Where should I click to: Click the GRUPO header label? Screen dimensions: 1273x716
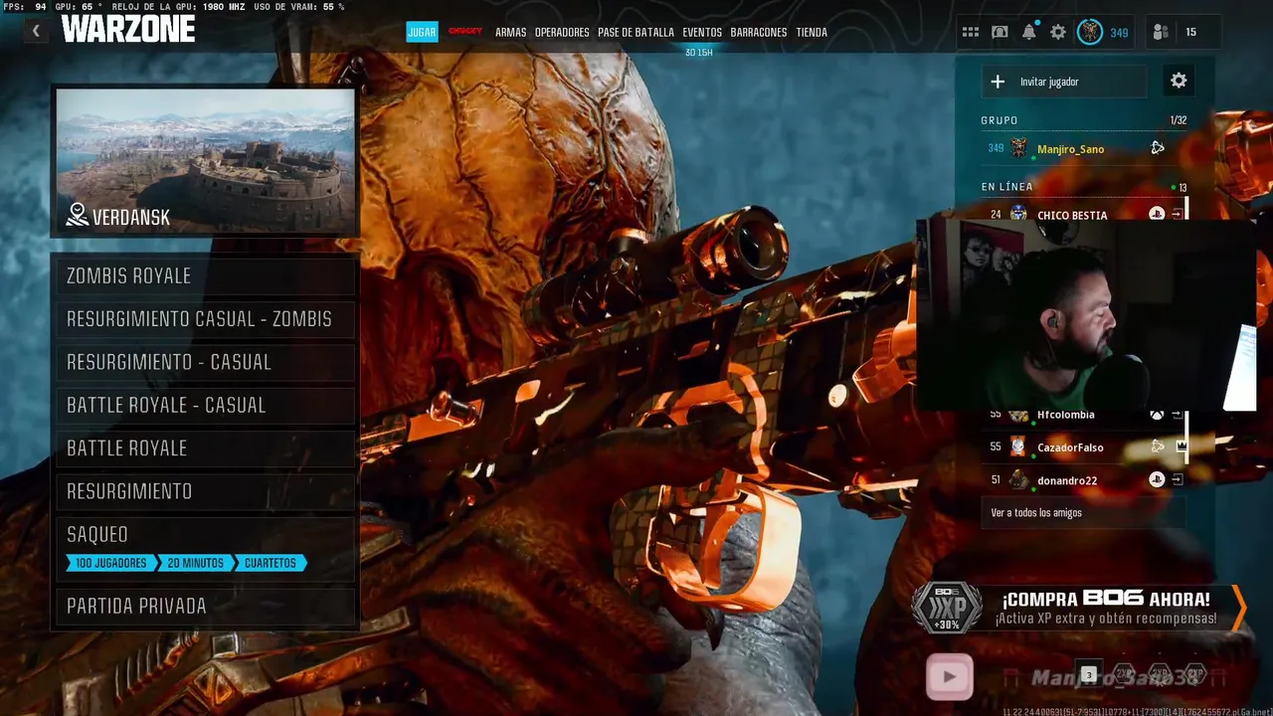[x=1000, y=120]
